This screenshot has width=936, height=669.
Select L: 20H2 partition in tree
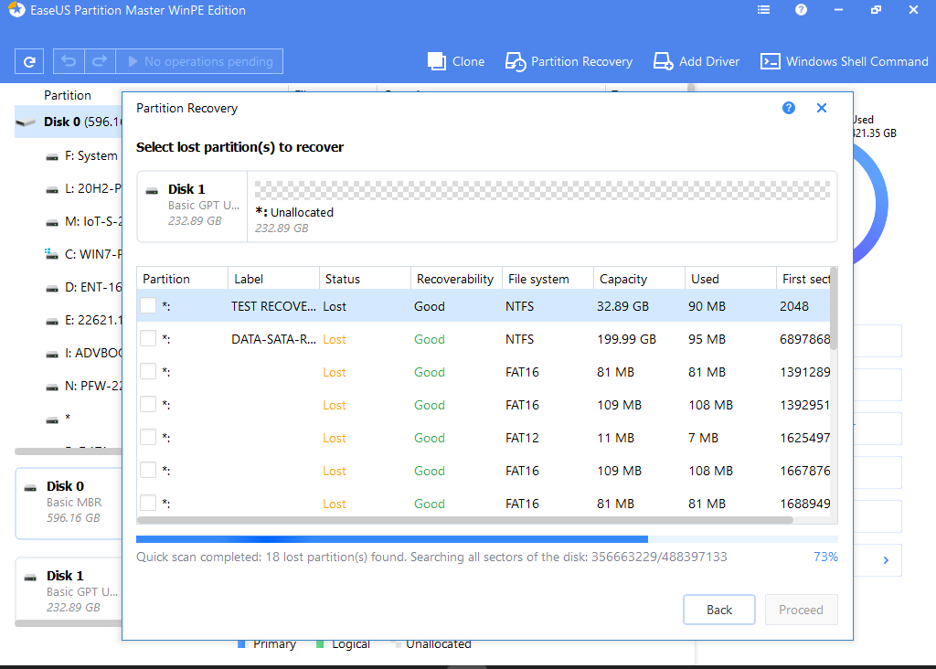point(82,188)
